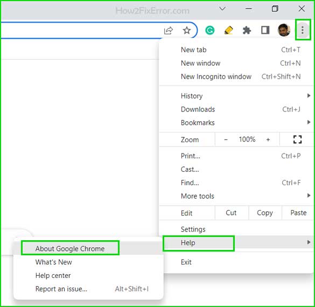The image size is (315, 307).
Task: Select New window menu item
Action: [236, 63]
